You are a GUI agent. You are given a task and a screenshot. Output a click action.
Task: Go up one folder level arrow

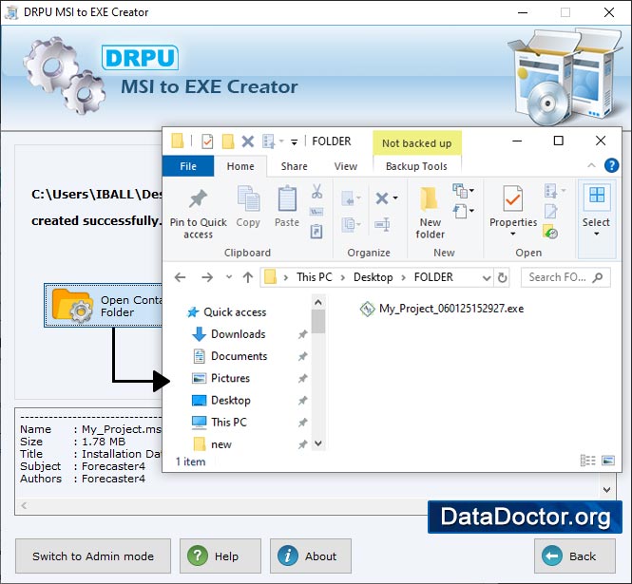click(x=248, y=277)
